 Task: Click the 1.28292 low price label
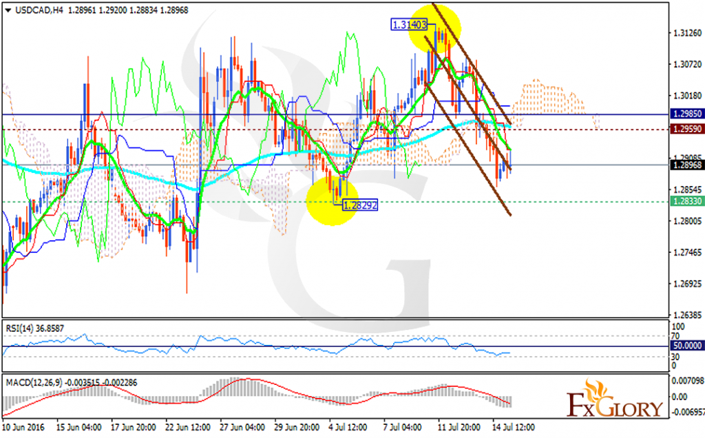click(359, 205)
